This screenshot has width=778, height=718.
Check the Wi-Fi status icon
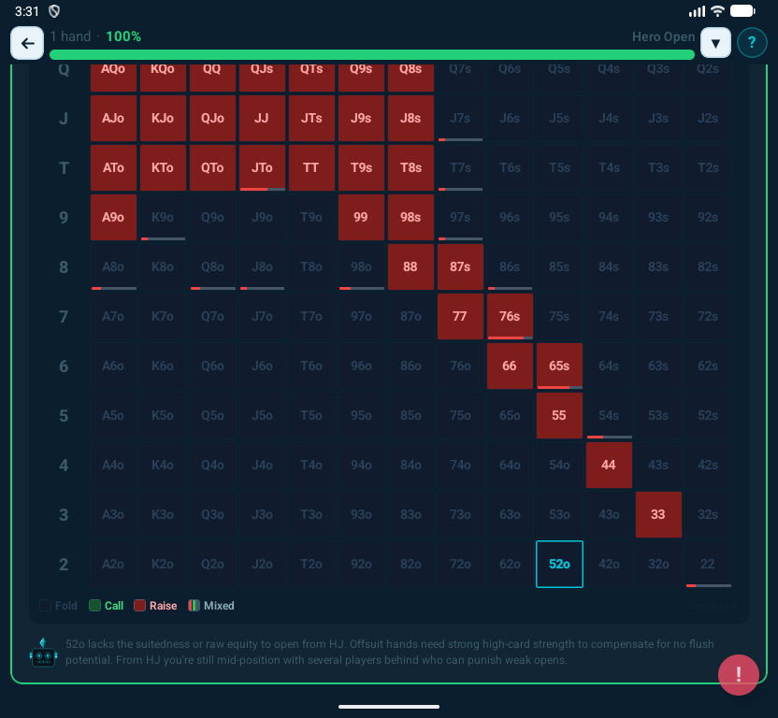[717, 11]
